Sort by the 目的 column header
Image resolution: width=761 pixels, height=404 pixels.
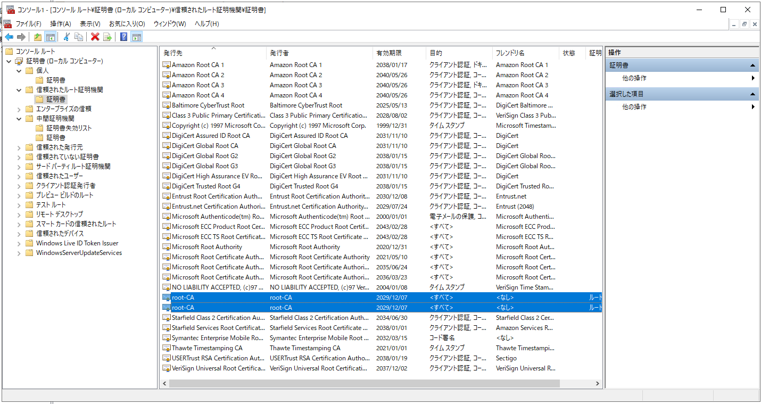click(459, 53)
